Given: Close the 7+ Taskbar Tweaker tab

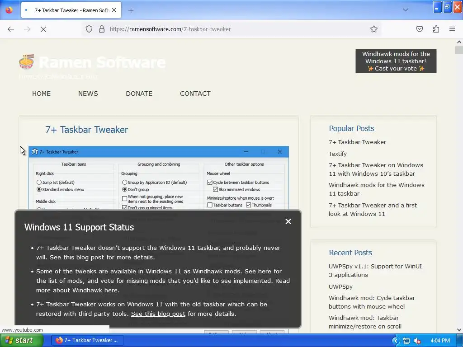Looking at the screenshot, I should point(114,10).
